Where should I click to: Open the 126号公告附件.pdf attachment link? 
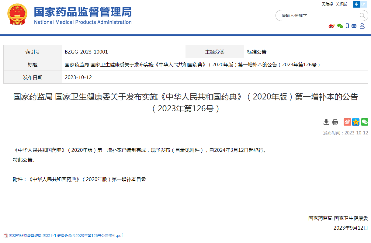coord(66,236)
